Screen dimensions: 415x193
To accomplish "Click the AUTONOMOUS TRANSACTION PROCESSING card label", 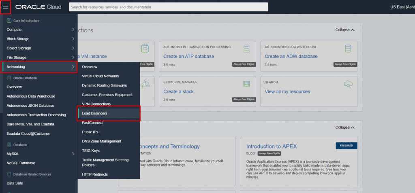I will click(197, 47).
